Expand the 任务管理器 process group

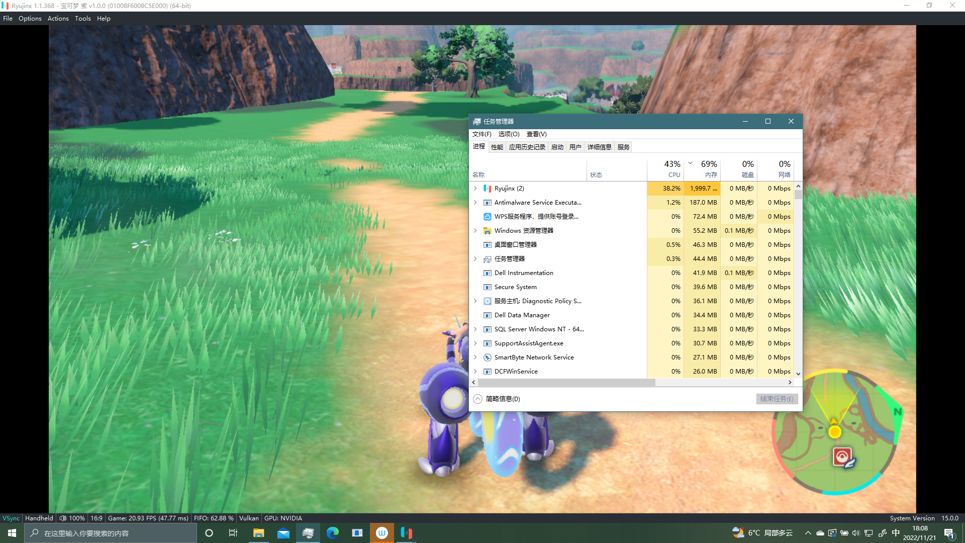pyautogui.click(x=475, y=259)
